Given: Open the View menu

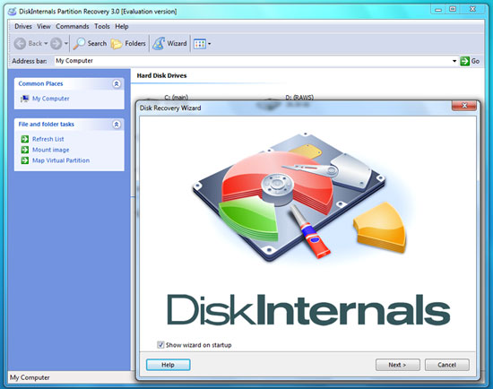Looking at the screenshot, I should click(44, 26).
